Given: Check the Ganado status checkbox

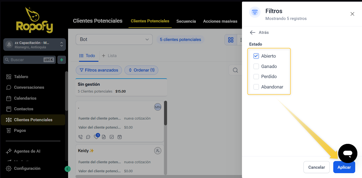Looking at the screenshot, I should tap(256, 66).
